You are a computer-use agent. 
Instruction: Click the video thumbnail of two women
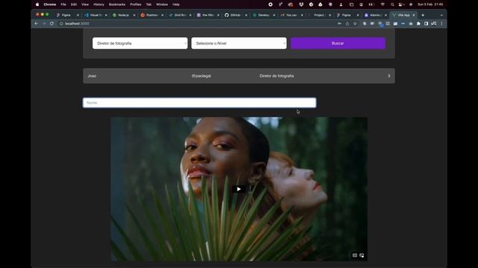(x=239, y=189)
